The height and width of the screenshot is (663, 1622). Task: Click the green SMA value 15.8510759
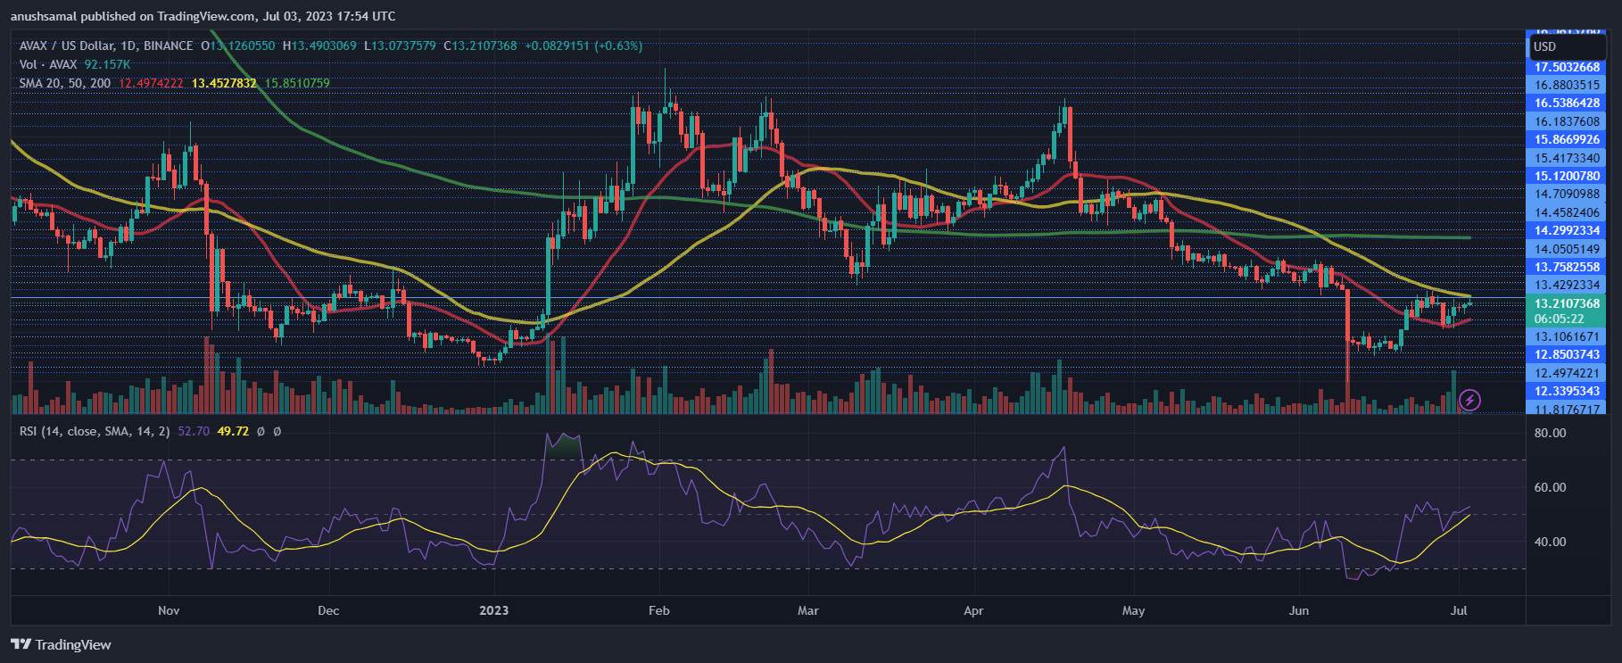pyautogui.click(x=297, y=83)
